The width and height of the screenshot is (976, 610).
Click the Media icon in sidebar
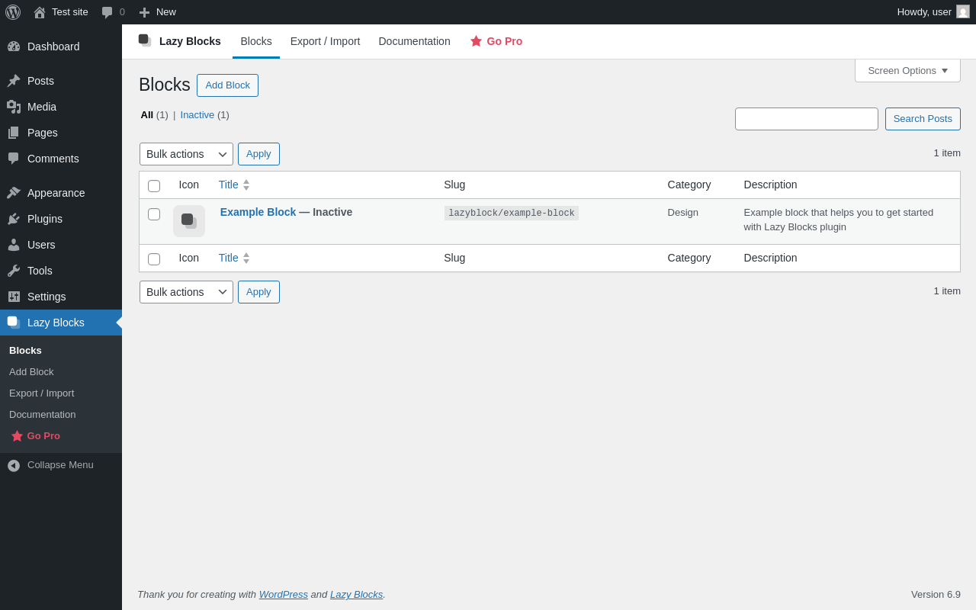(x=14, y=107)
